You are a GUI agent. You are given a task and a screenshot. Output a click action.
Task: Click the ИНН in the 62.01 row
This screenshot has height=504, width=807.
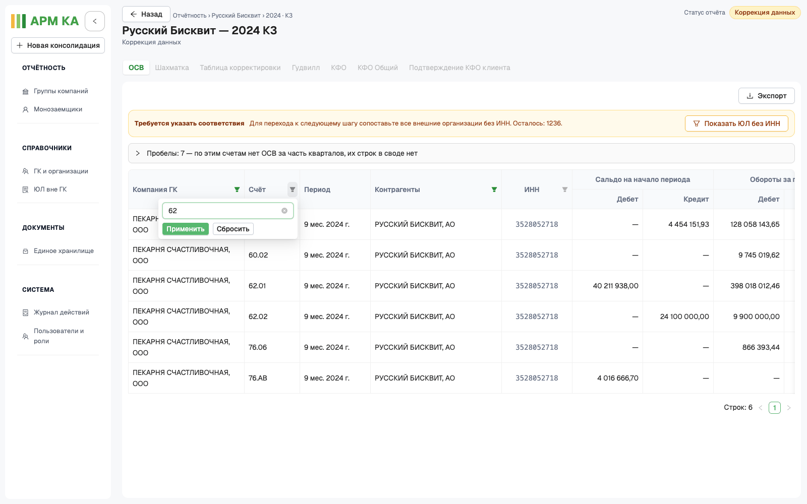pos(537,286)
